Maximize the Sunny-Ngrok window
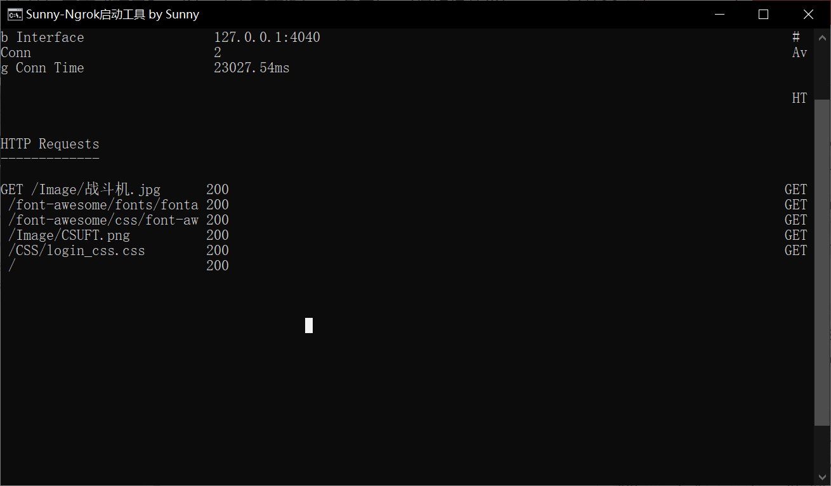831x486 pixels. (x=764, y=14)
